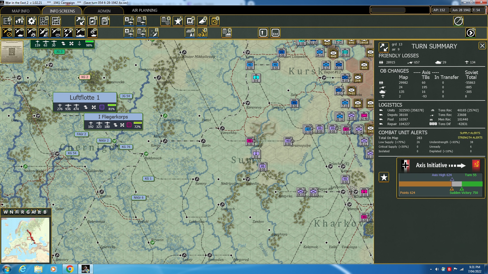Select the I Fliegerkorps air command box
488x274 pixels.
[113, 122]
